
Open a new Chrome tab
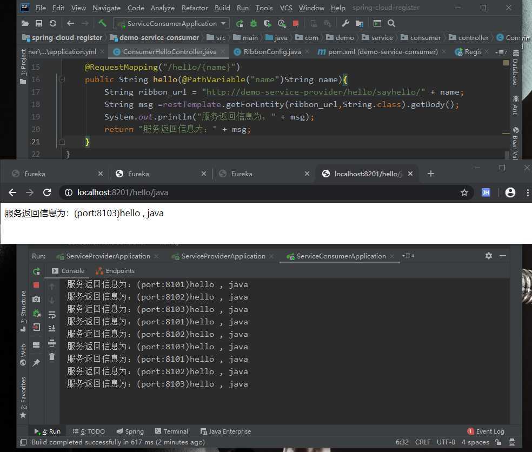pyautogui.click(x=430, y=174)
